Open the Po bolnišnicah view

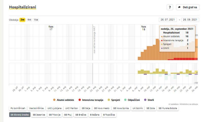tap(18, 108)
